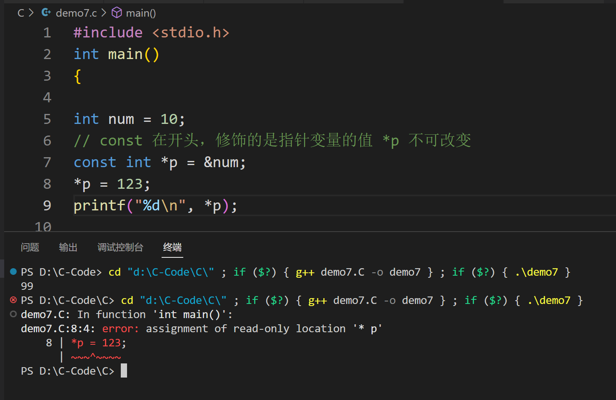Click the blue terminal command status dot
Image resolution: width=616 pixels, height=400 pixels.
tap(13, 272)
